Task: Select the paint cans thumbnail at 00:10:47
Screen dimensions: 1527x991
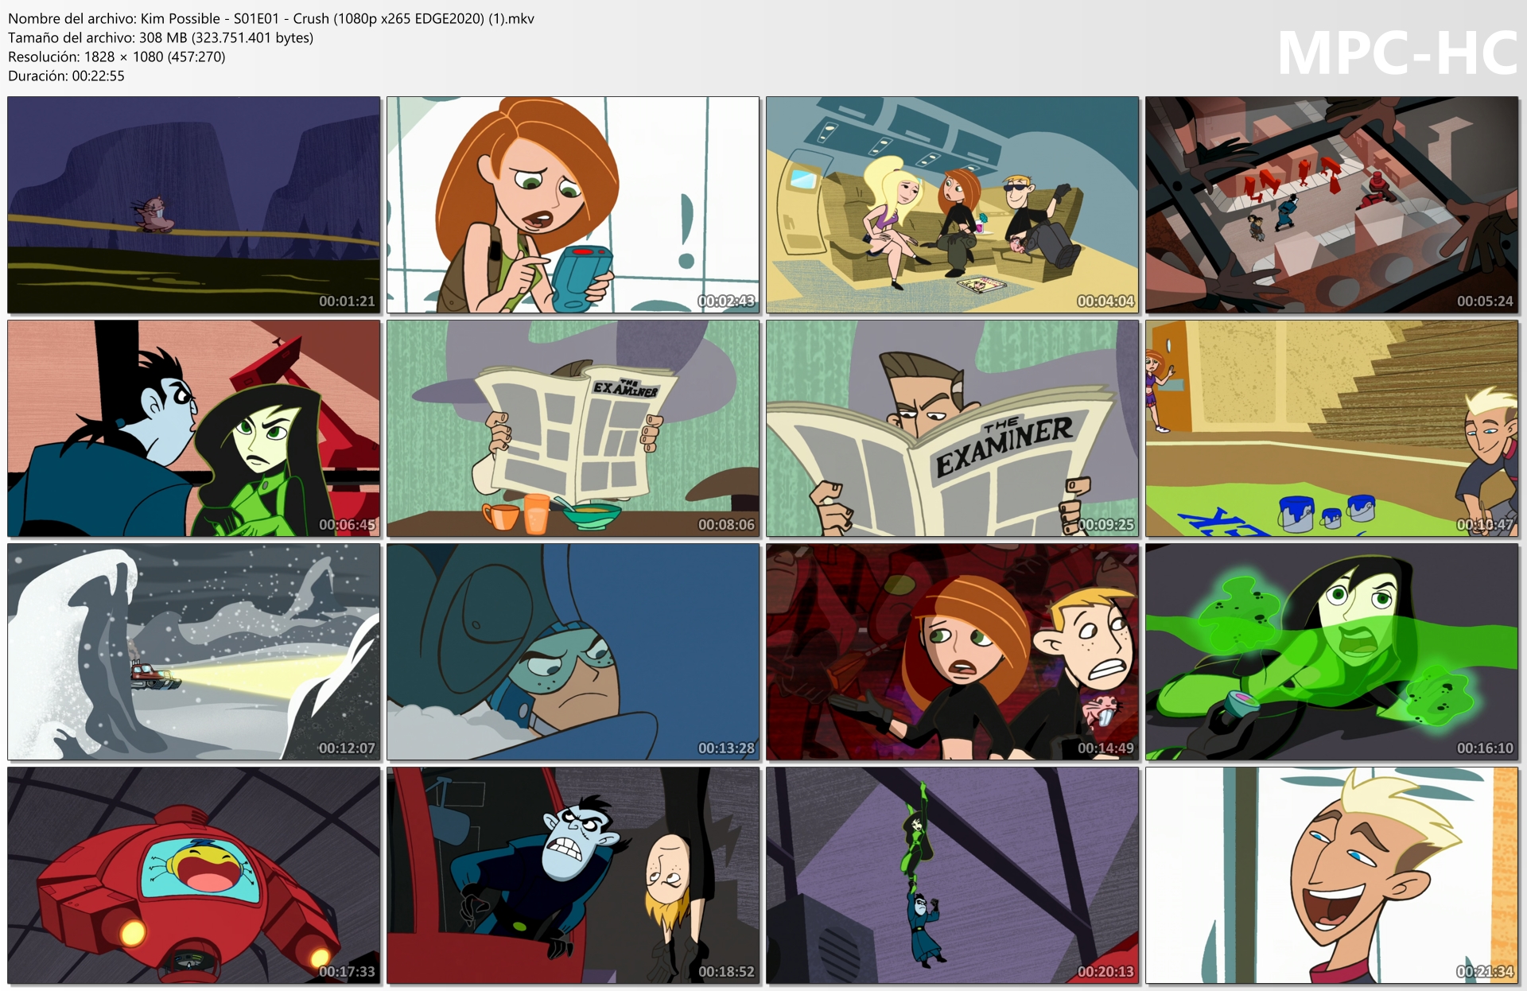Action: (x=1331, y=429)
